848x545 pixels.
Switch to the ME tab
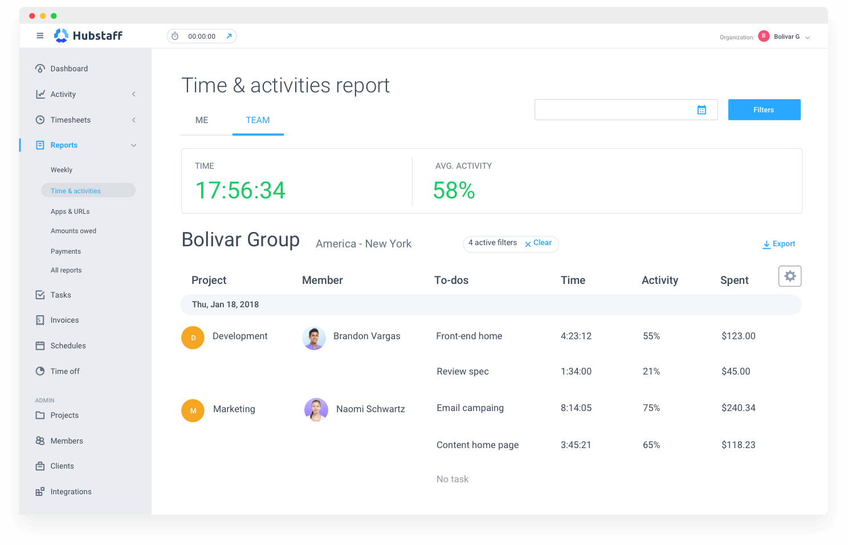tap(201, 120)
